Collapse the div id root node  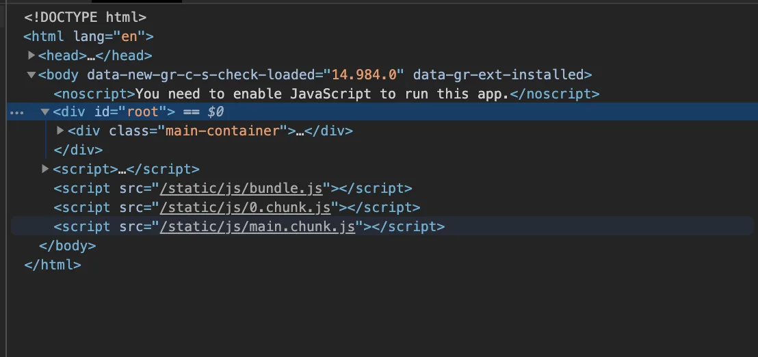pyautogui.click(x=45, y=112)
